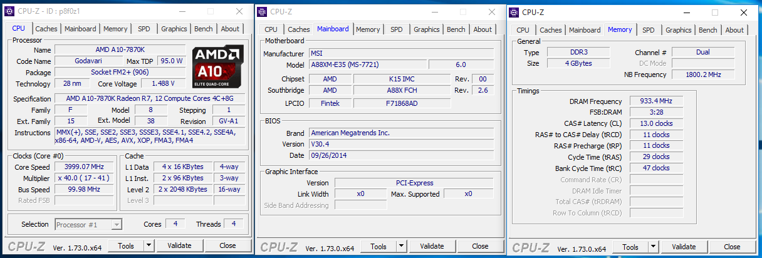Viewport: 762px width, 258px height.
Task: Click the NB Frequency value 1800.2 MHz
Action: pos(702,75)
